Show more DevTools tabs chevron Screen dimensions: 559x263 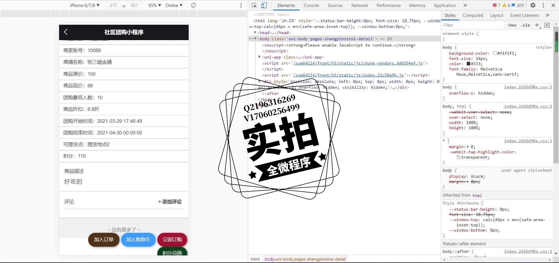click(x=465, y=5)
